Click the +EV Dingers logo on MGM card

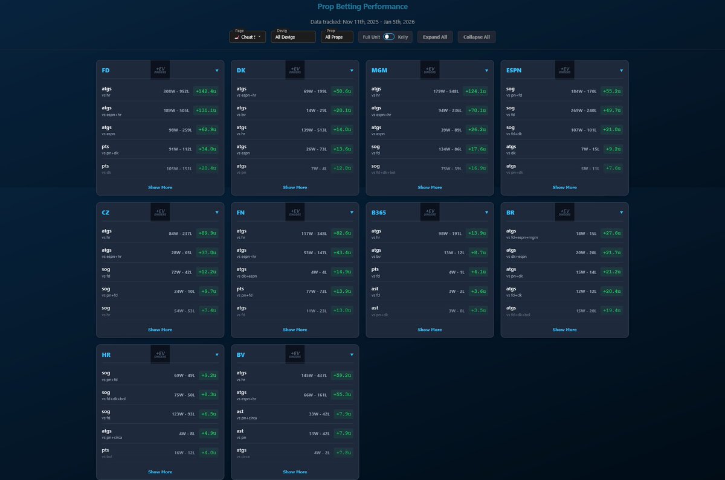[x=430, y=70]
